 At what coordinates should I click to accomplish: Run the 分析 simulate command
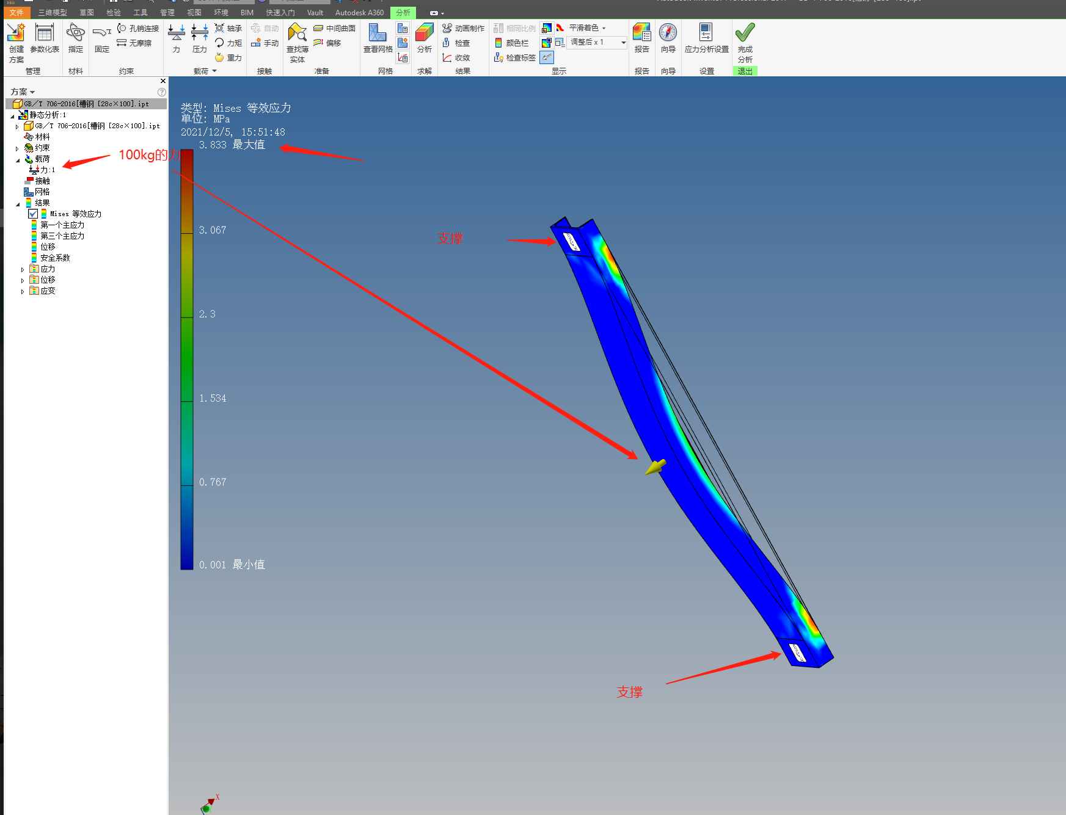click(425, 38)
